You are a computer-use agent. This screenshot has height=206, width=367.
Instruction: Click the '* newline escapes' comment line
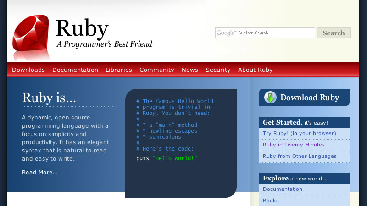coord(167,131)
